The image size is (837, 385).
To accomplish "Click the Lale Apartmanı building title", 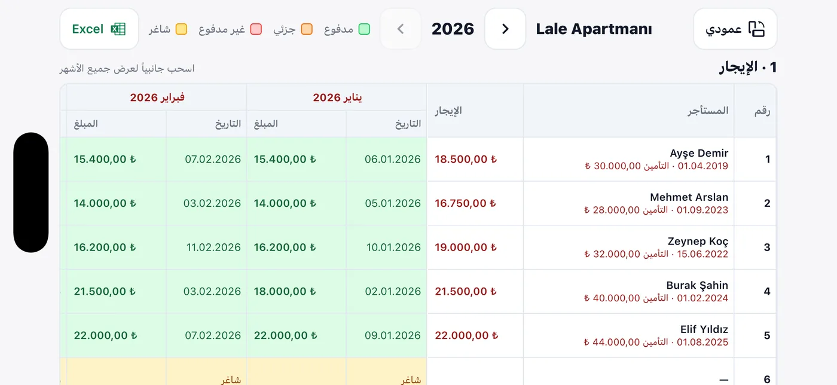I will tap(594, 29).
